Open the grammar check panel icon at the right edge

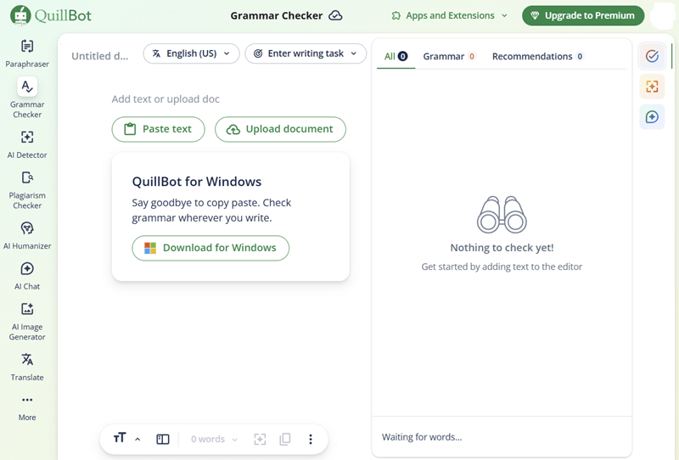[652, 56]
